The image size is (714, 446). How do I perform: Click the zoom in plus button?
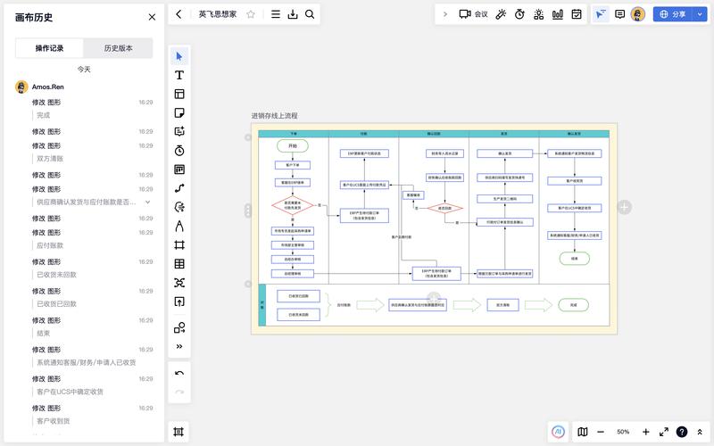pos(645,432)
